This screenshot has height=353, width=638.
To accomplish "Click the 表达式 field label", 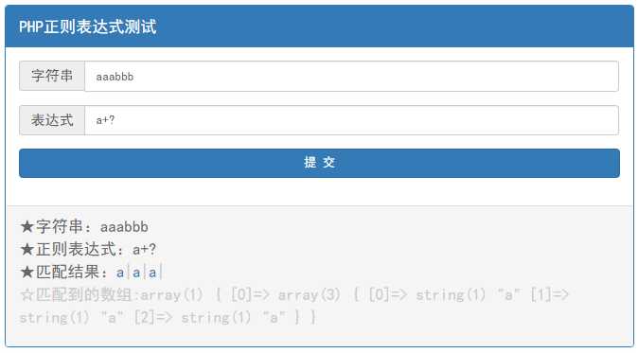I will 52,120.
